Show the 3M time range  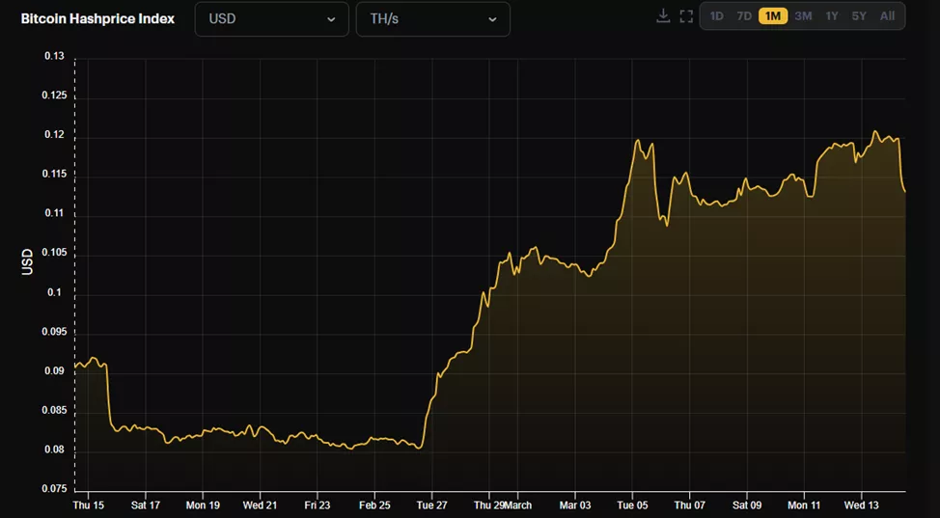803,16
